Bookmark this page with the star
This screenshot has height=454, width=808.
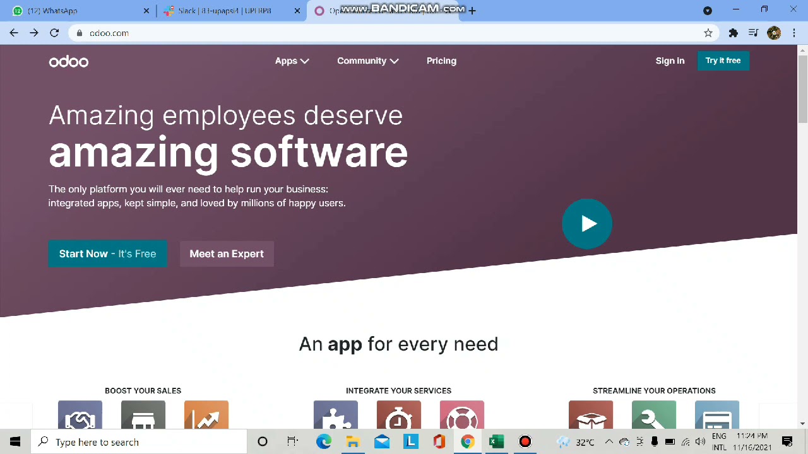coord(708,33)
